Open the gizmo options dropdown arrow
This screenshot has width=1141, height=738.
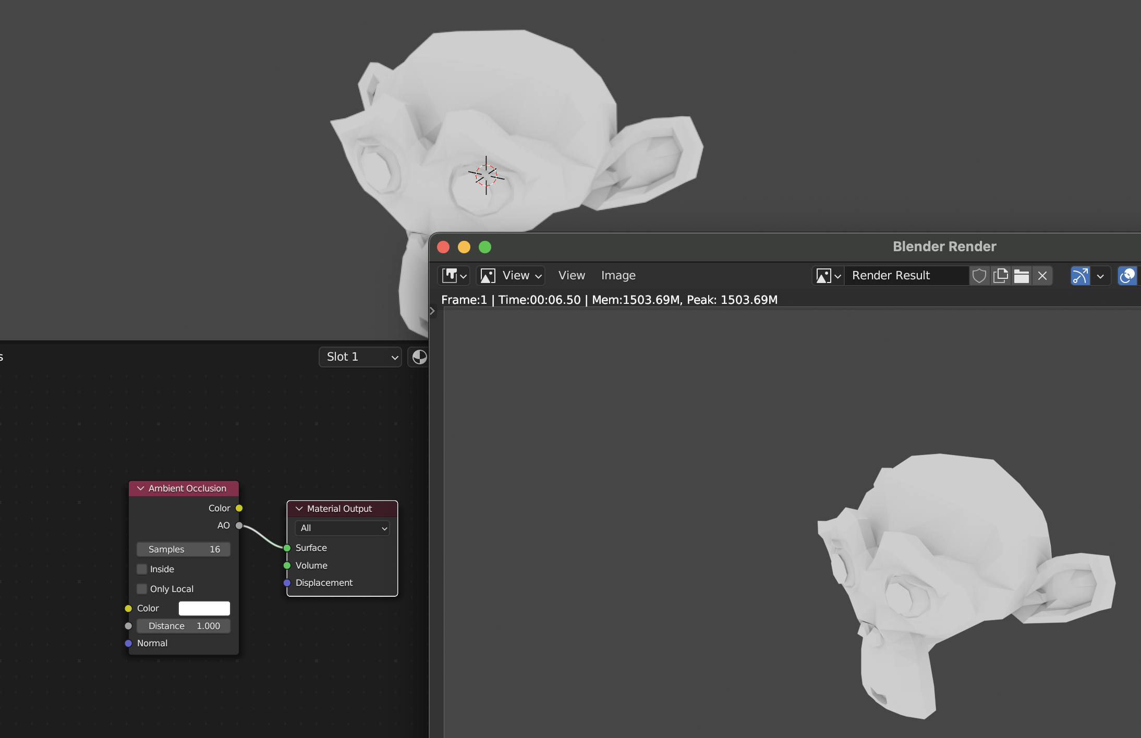[x=1100, y=276]
